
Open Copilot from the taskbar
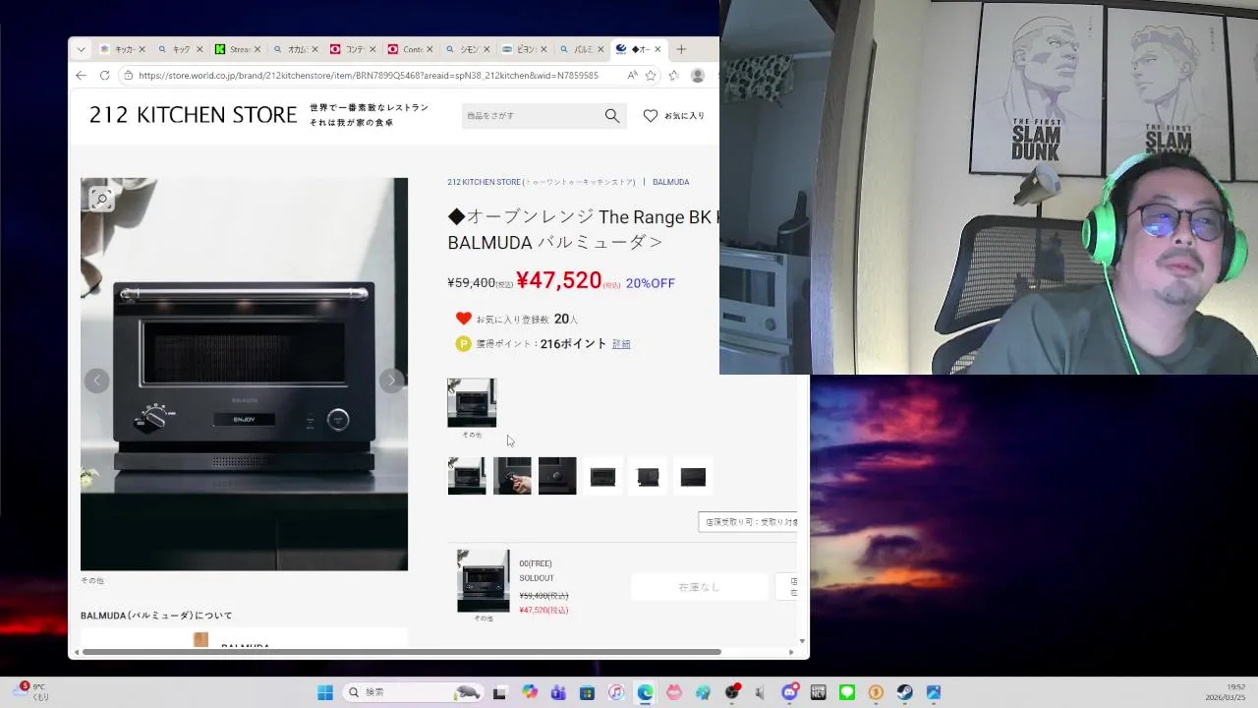(530, 692)
